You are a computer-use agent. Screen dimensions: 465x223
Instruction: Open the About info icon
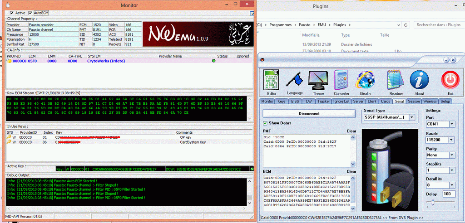click(419, 80)
